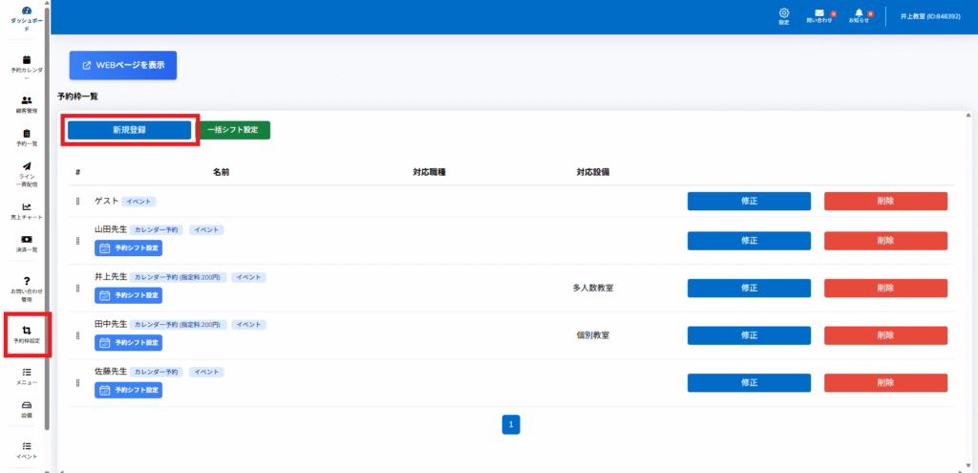Image resolution: width=978 pixels, height=473 pixels.
Task: Open 予約カレンダー from the sidebar
Action: (27, 61)
